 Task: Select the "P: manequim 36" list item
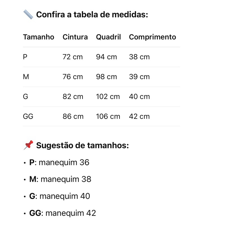[x=59, y=162]
